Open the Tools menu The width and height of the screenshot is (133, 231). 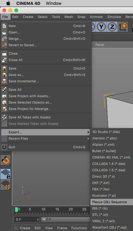[x=56, y=17]
